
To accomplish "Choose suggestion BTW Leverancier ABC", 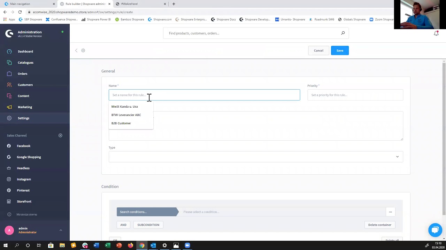I will click(x=126, y=115).
